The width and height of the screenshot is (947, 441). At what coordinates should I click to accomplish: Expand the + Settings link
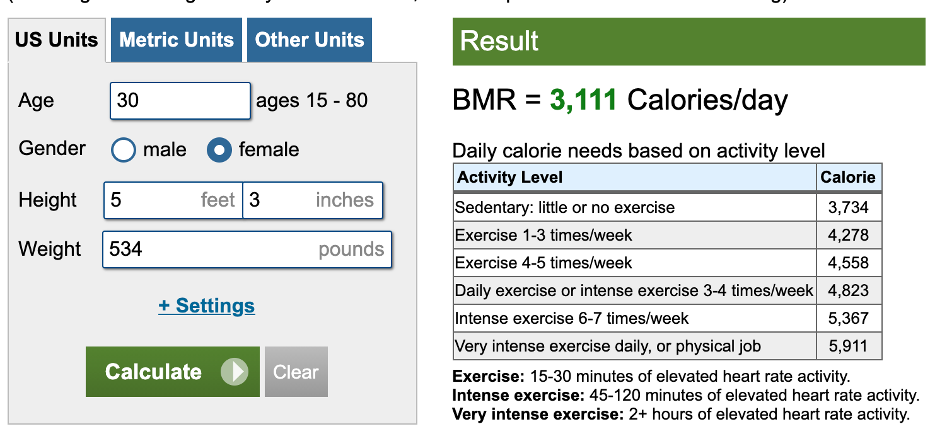pos(207,306)
